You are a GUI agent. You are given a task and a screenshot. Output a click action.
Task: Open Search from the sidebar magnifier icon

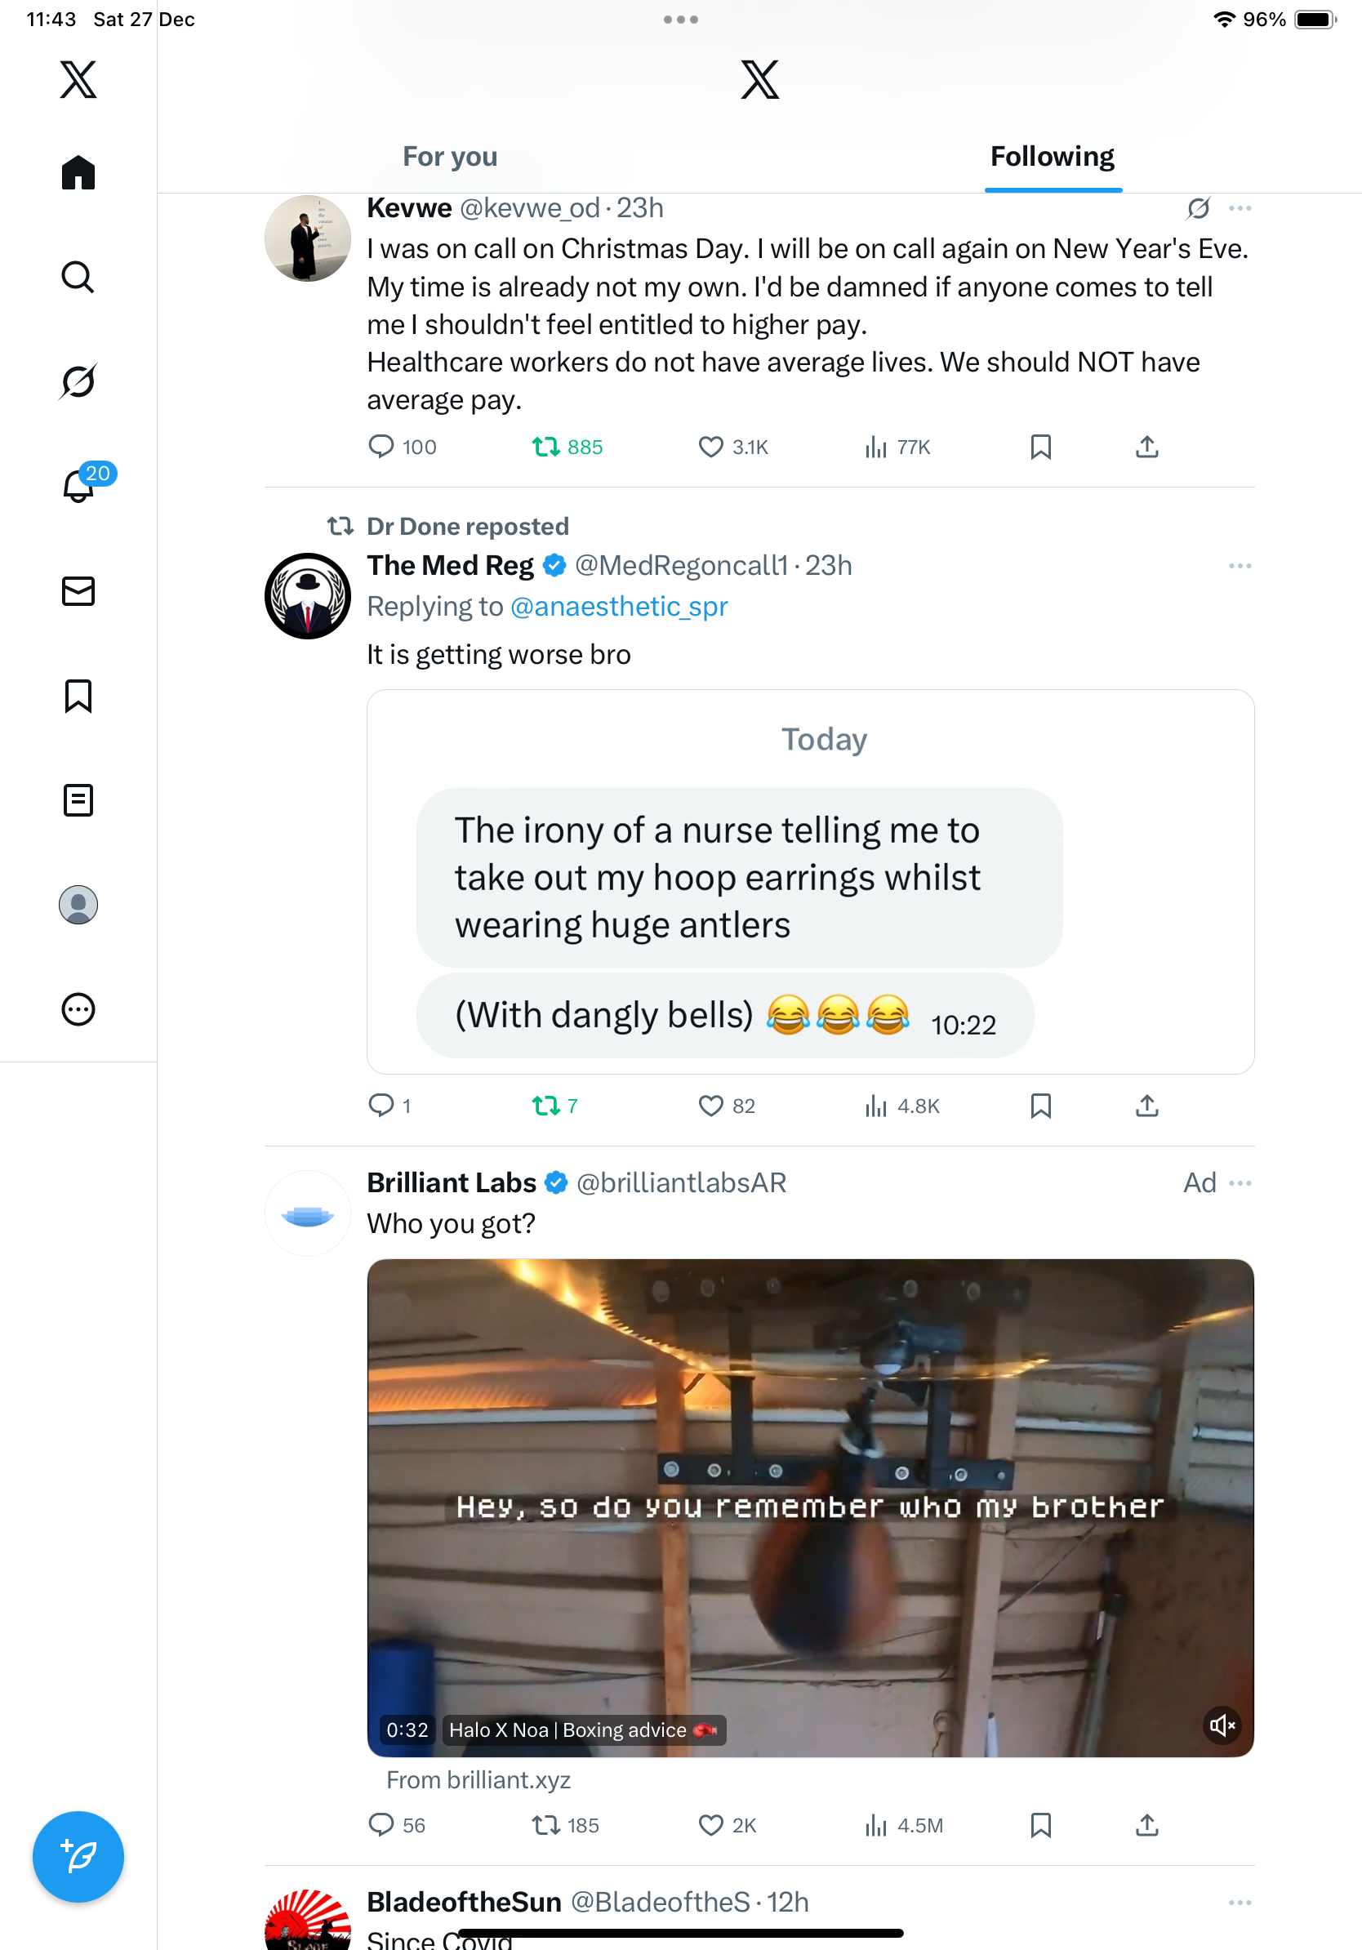coord(78,277)
